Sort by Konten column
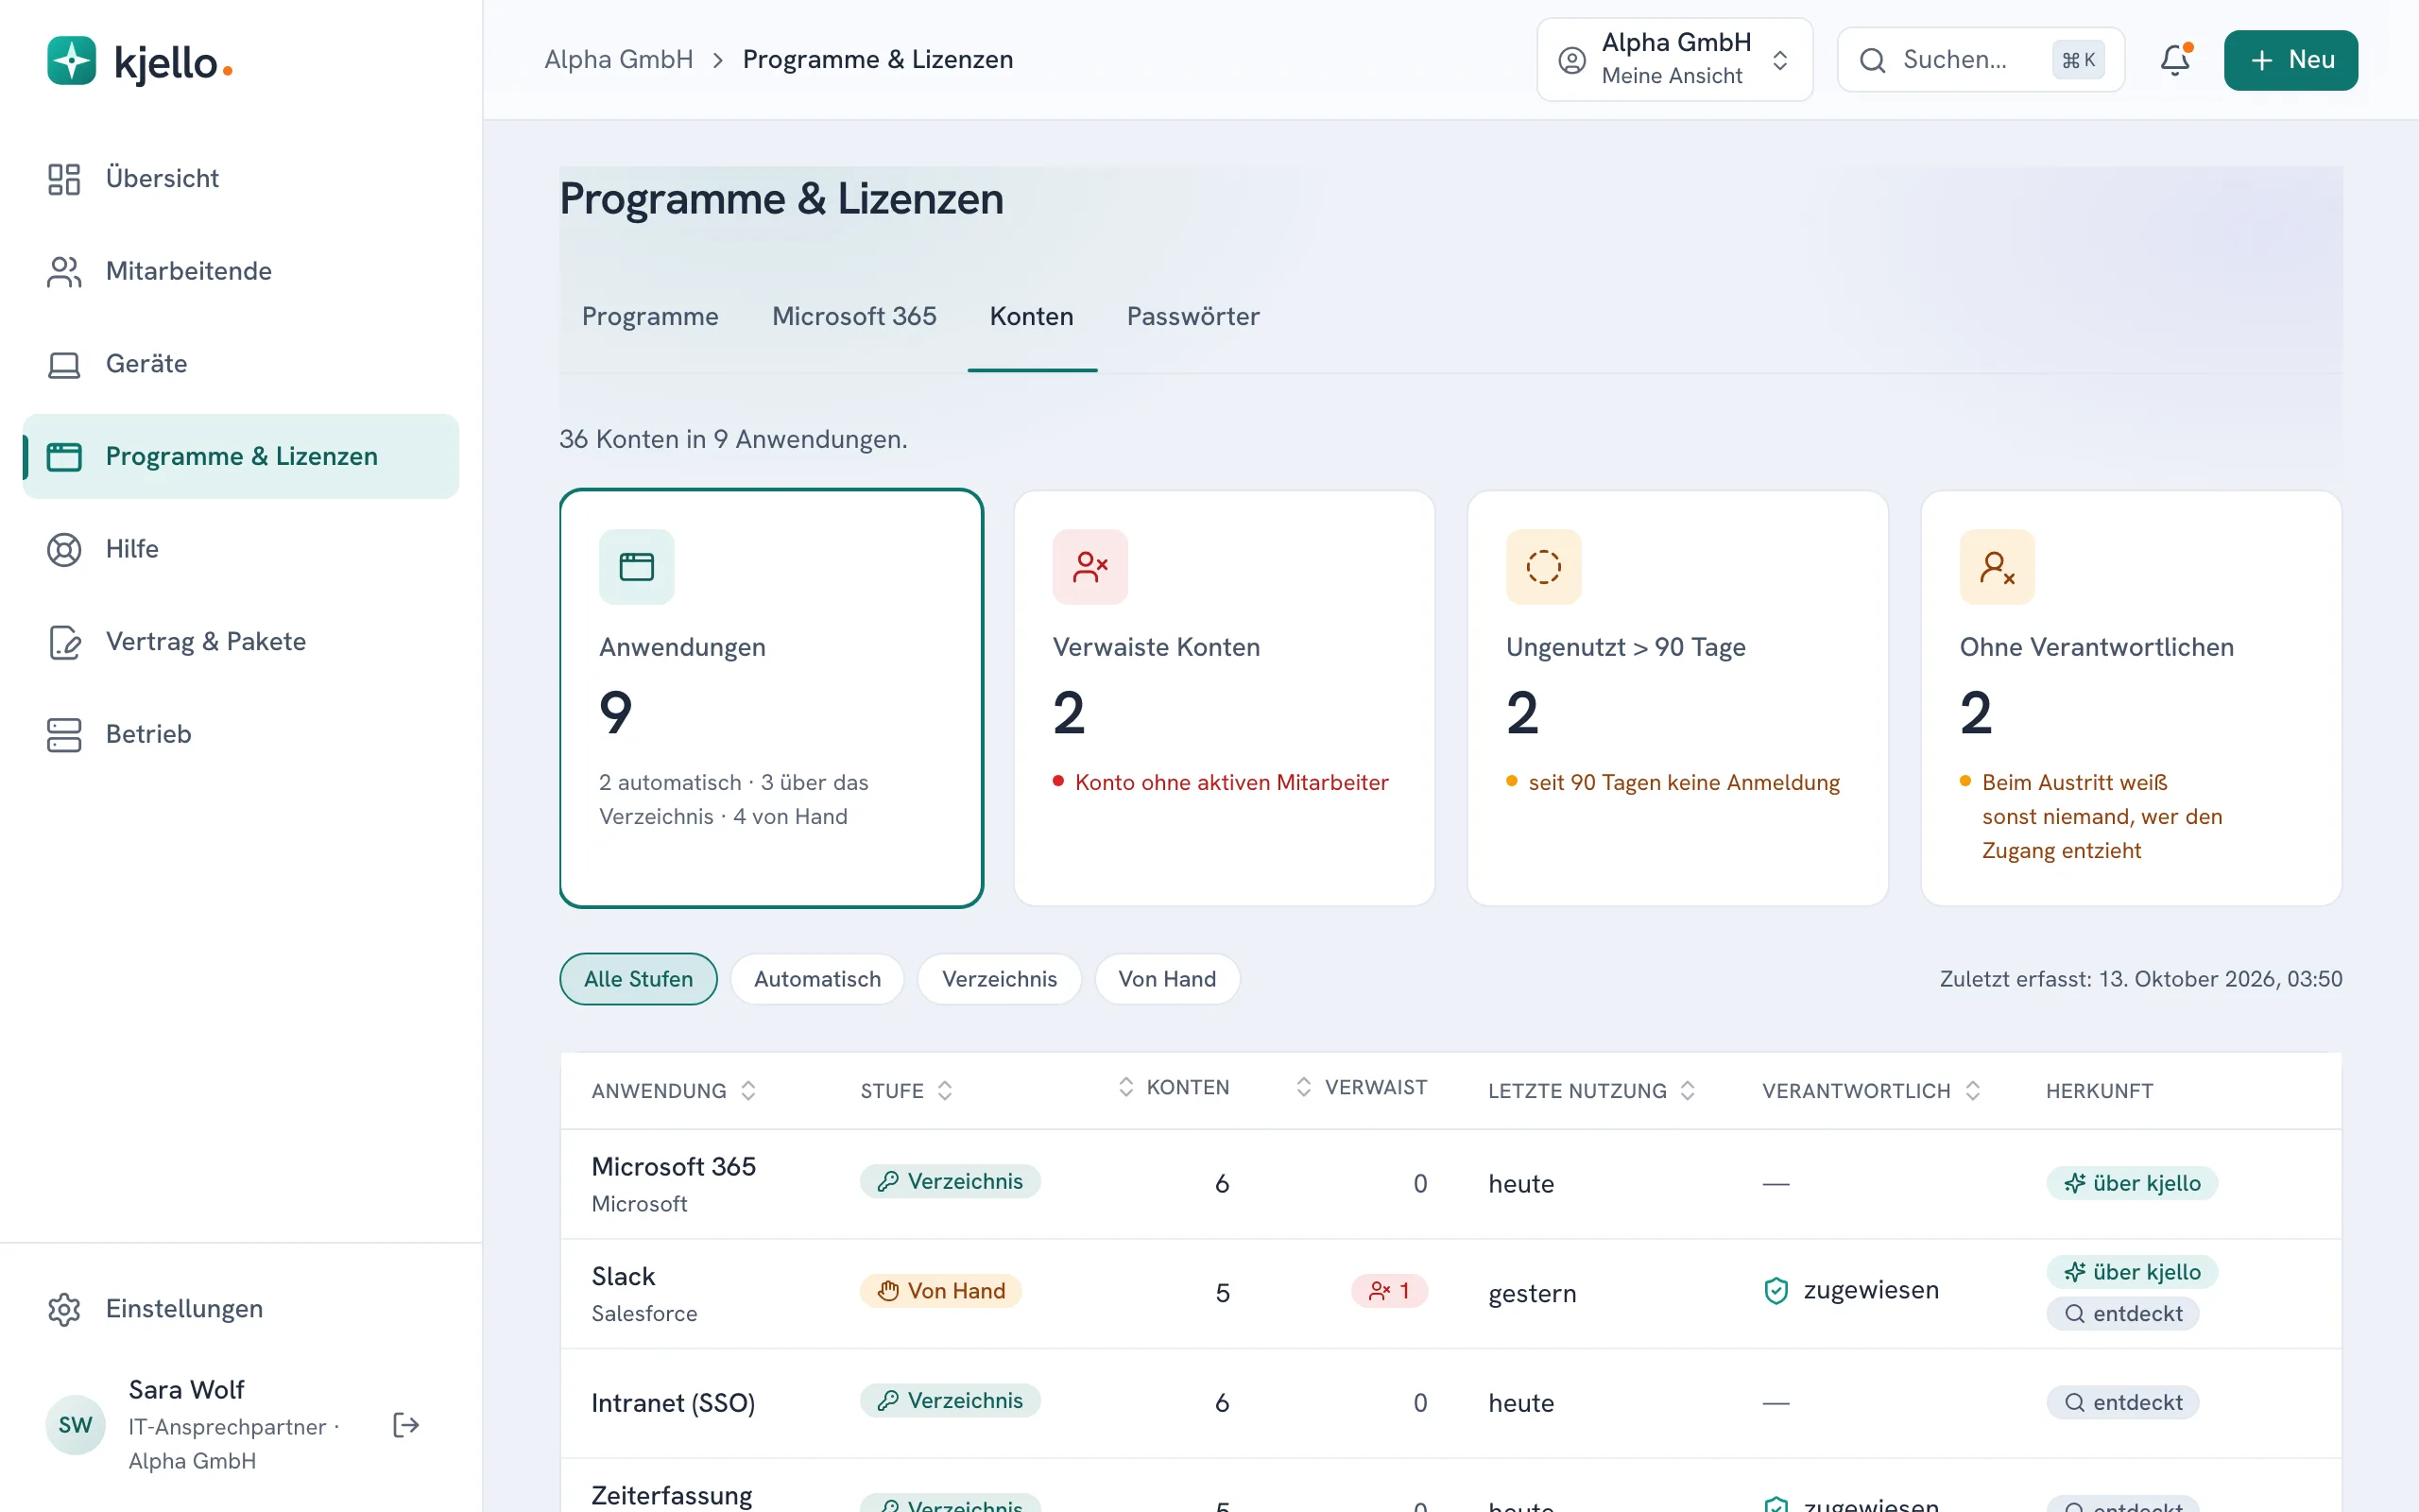 click(x=1173, y=1088)
